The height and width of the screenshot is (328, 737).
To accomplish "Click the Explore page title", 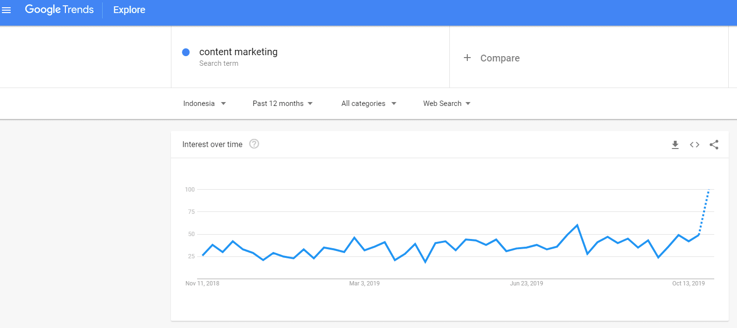I will (129, 10).
